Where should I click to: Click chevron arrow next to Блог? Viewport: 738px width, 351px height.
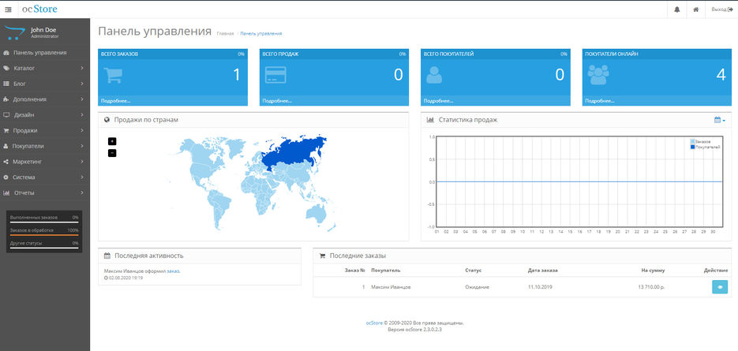(x=82, y=84)
